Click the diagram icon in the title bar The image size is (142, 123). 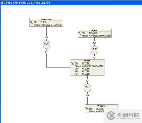coord(2,3)
